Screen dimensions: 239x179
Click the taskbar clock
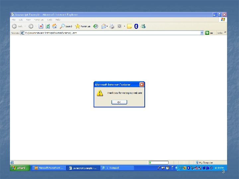(219, 168)
